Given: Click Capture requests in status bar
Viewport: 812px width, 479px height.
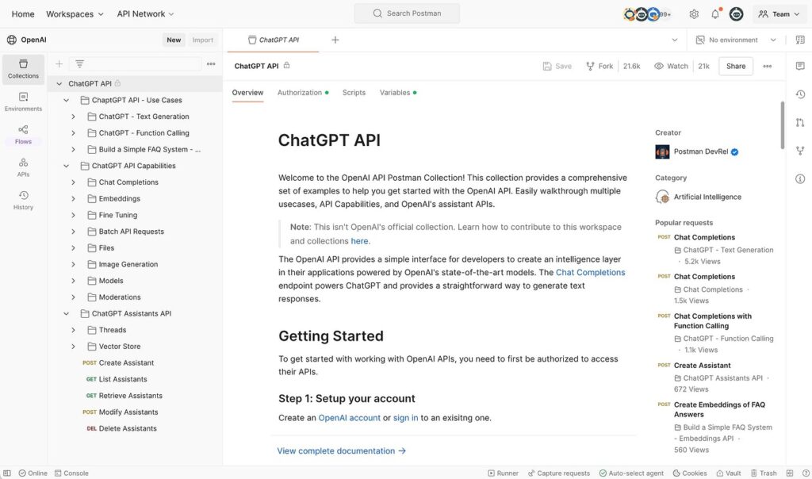Looking at the screenshot, I should (559, 473).
